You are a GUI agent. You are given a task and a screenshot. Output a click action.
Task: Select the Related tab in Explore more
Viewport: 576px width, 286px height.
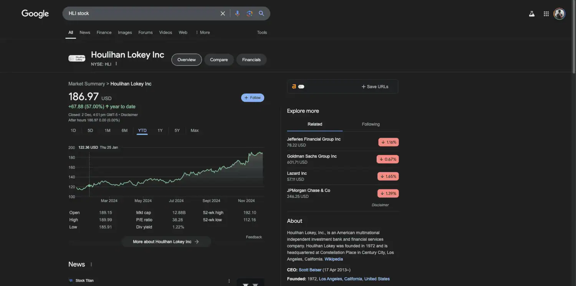pos(315,124)
